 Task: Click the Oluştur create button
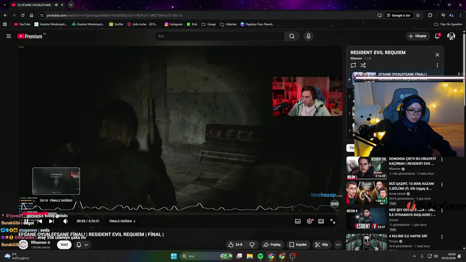pyautogui.click(x=417, y=36)
